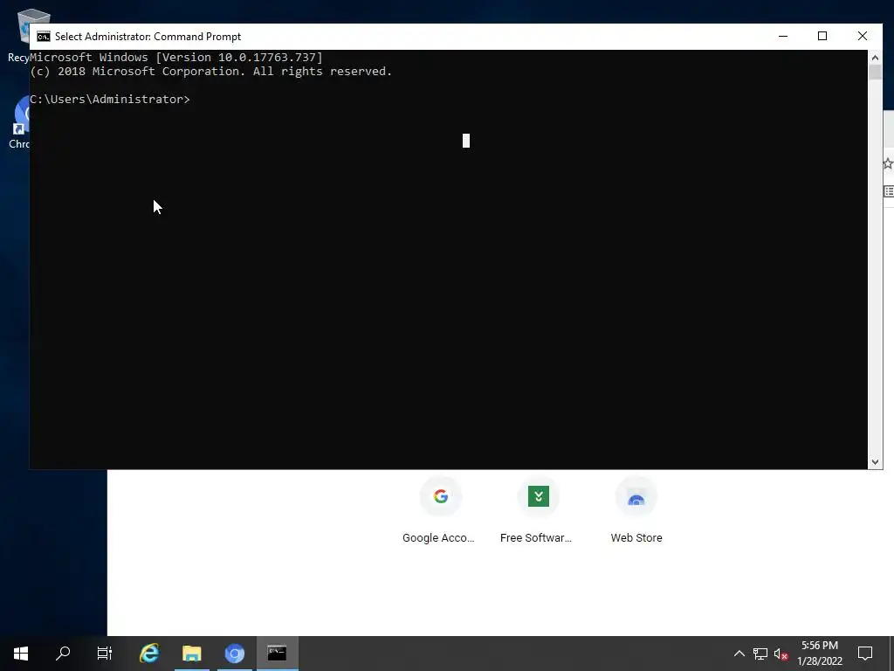
Task: Click the Microsoft Windows version text line
Action: [176, 57]
